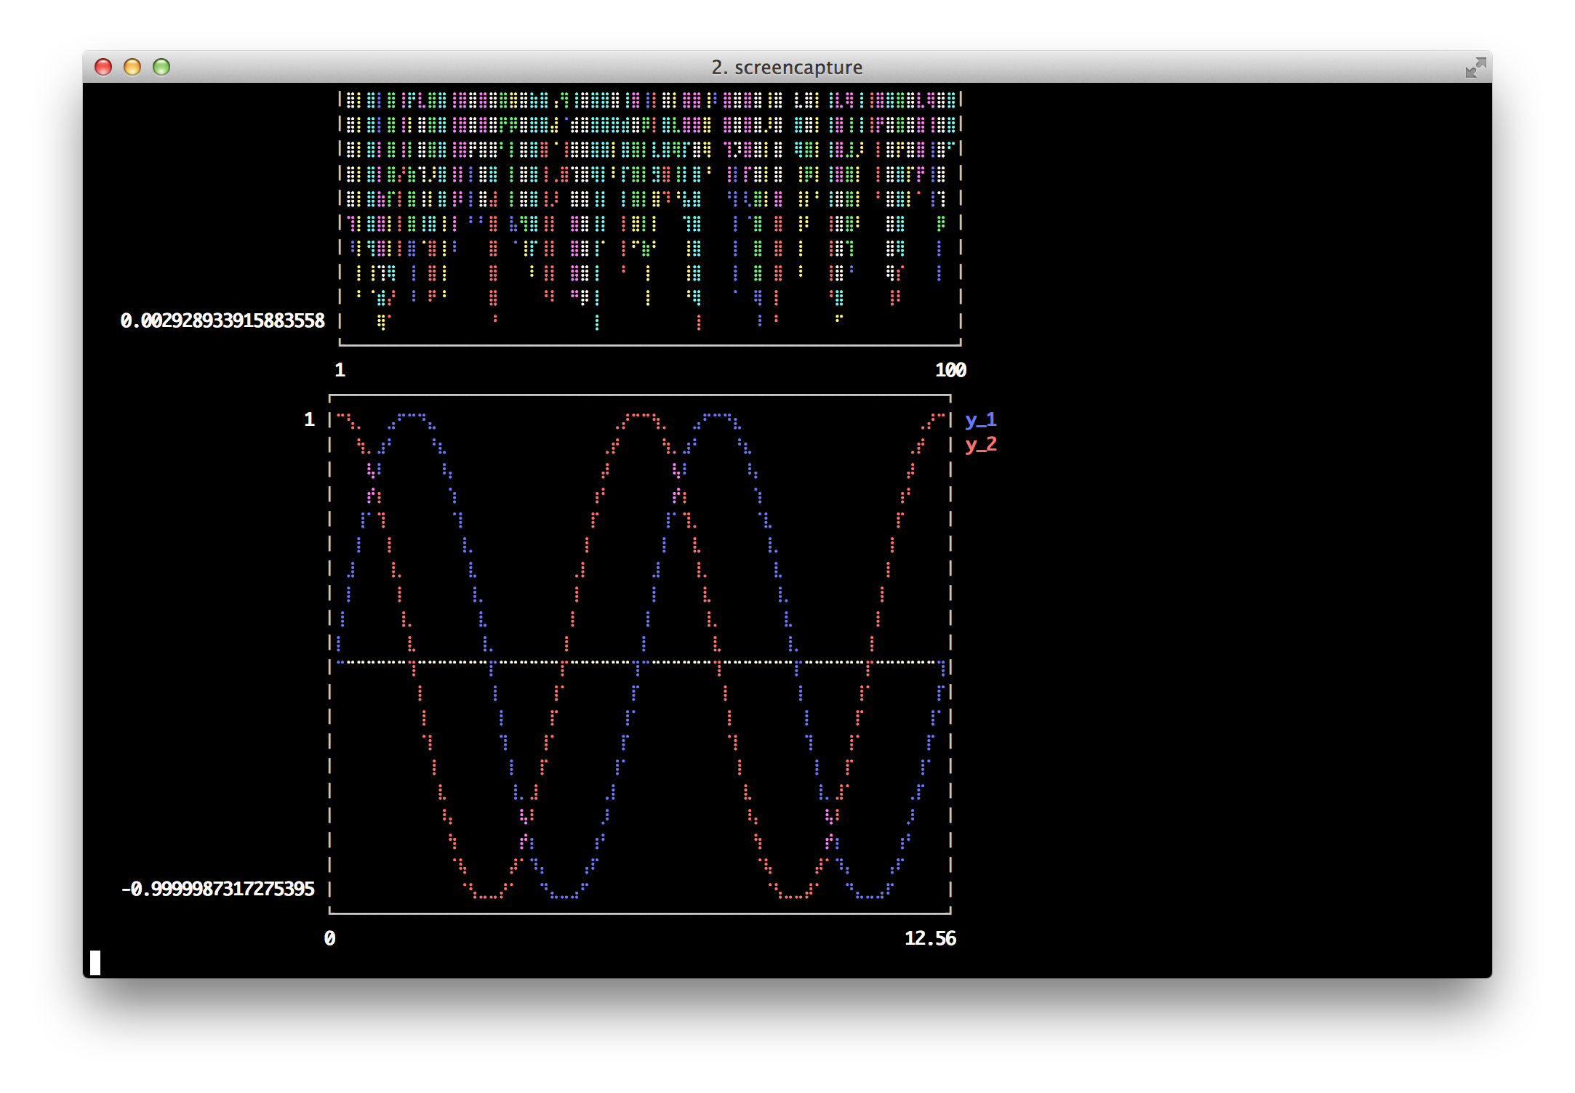Click the 12.56 x-axis label

(929, 938)
